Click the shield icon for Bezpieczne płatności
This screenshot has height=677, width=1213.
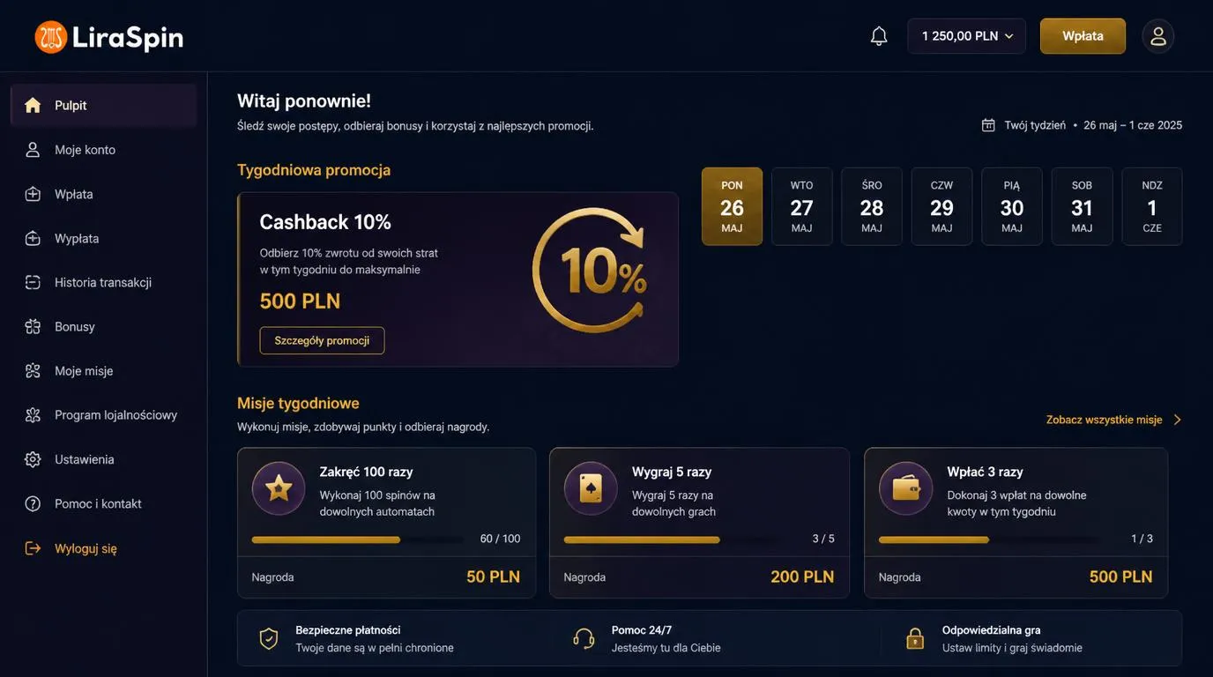pyautogui.click(x=269, y=638)
